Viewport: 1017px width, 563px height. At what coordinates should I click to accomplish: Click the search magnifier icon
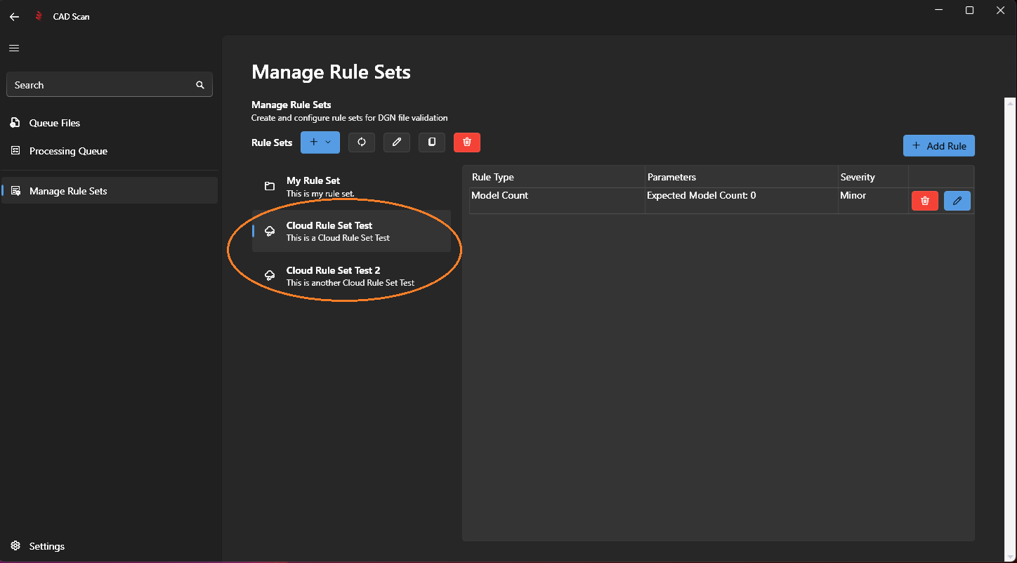click(200, 85)
